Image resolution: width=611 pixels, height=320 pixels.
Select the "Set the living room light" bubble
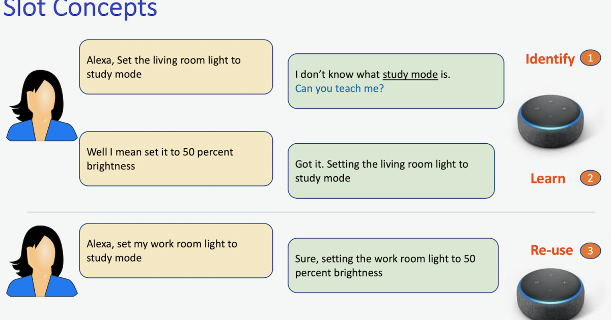click(176, 67)
